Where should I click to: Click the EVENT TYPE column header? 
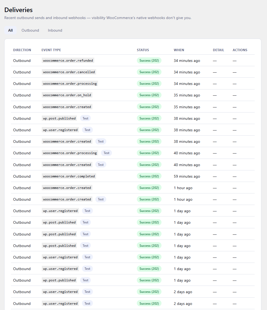point(51,50)
